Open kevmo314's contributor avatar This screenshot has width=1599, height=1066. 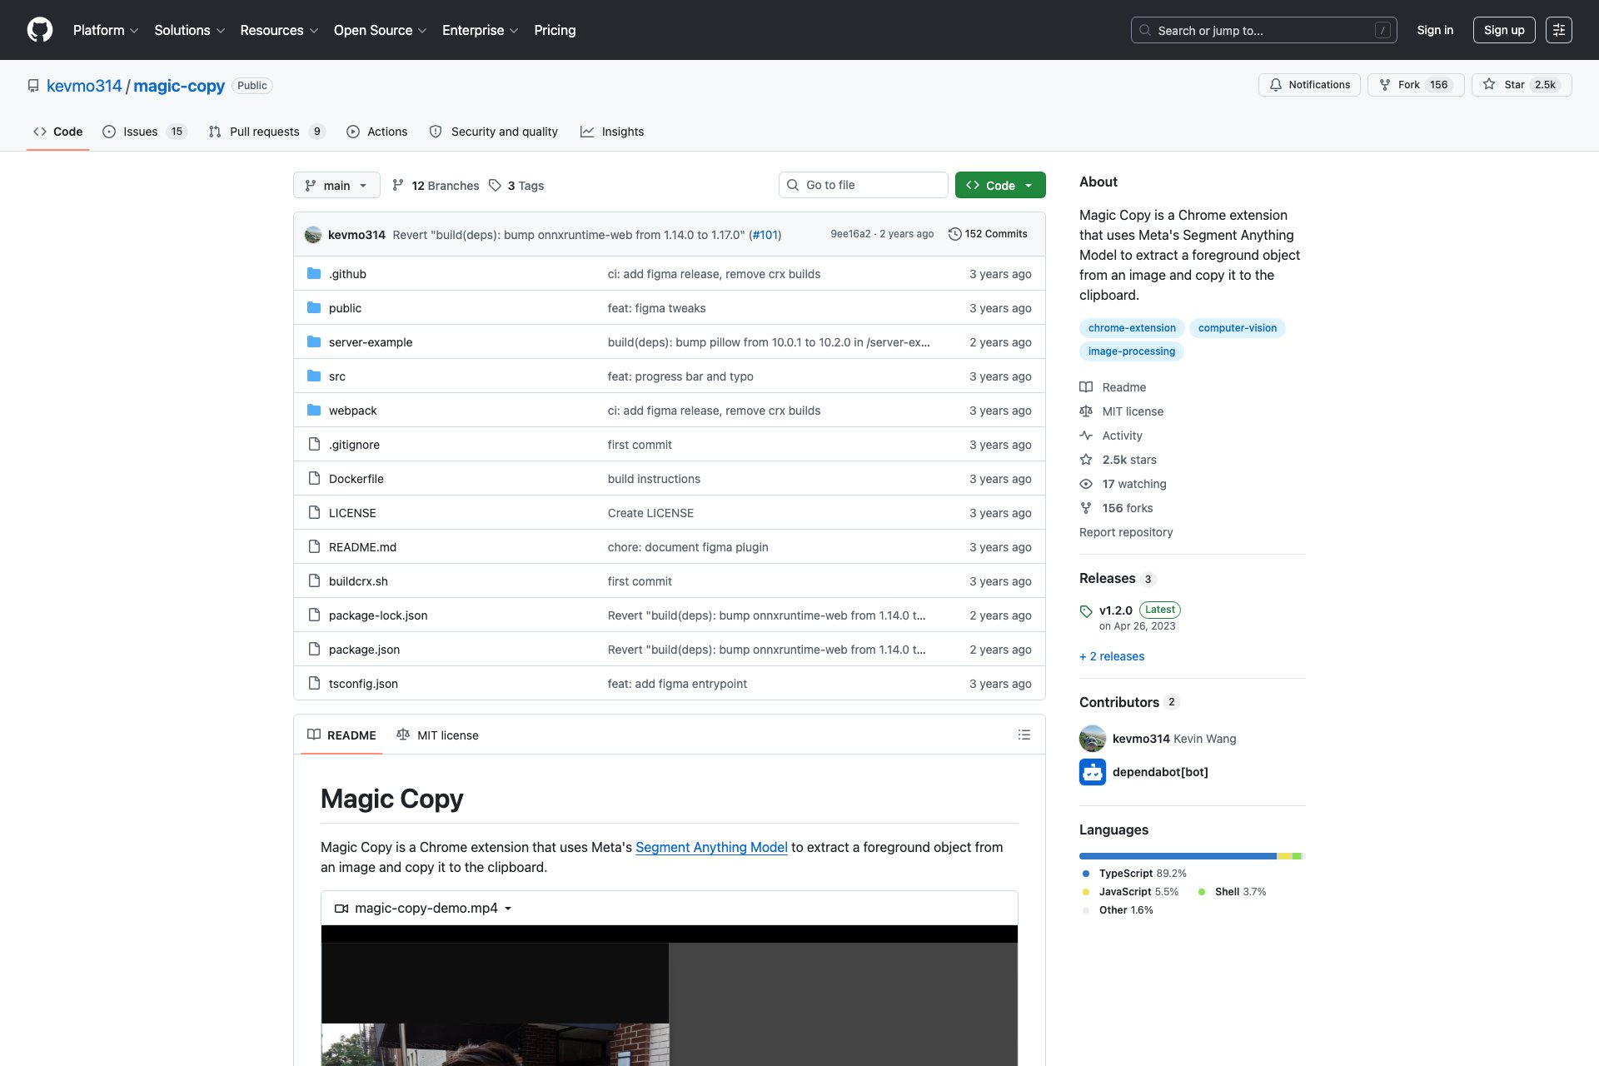click(x=1092, y=738)
